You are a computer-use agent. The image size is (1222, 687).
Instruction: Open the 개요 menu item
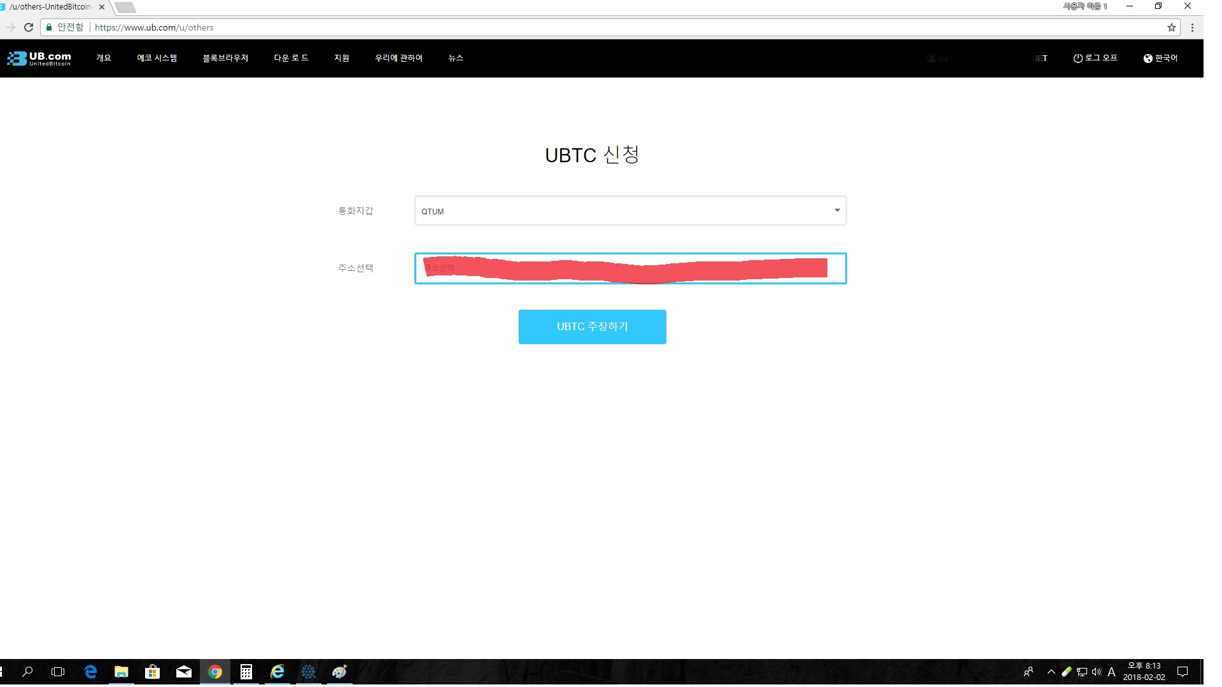pos(104,58)
